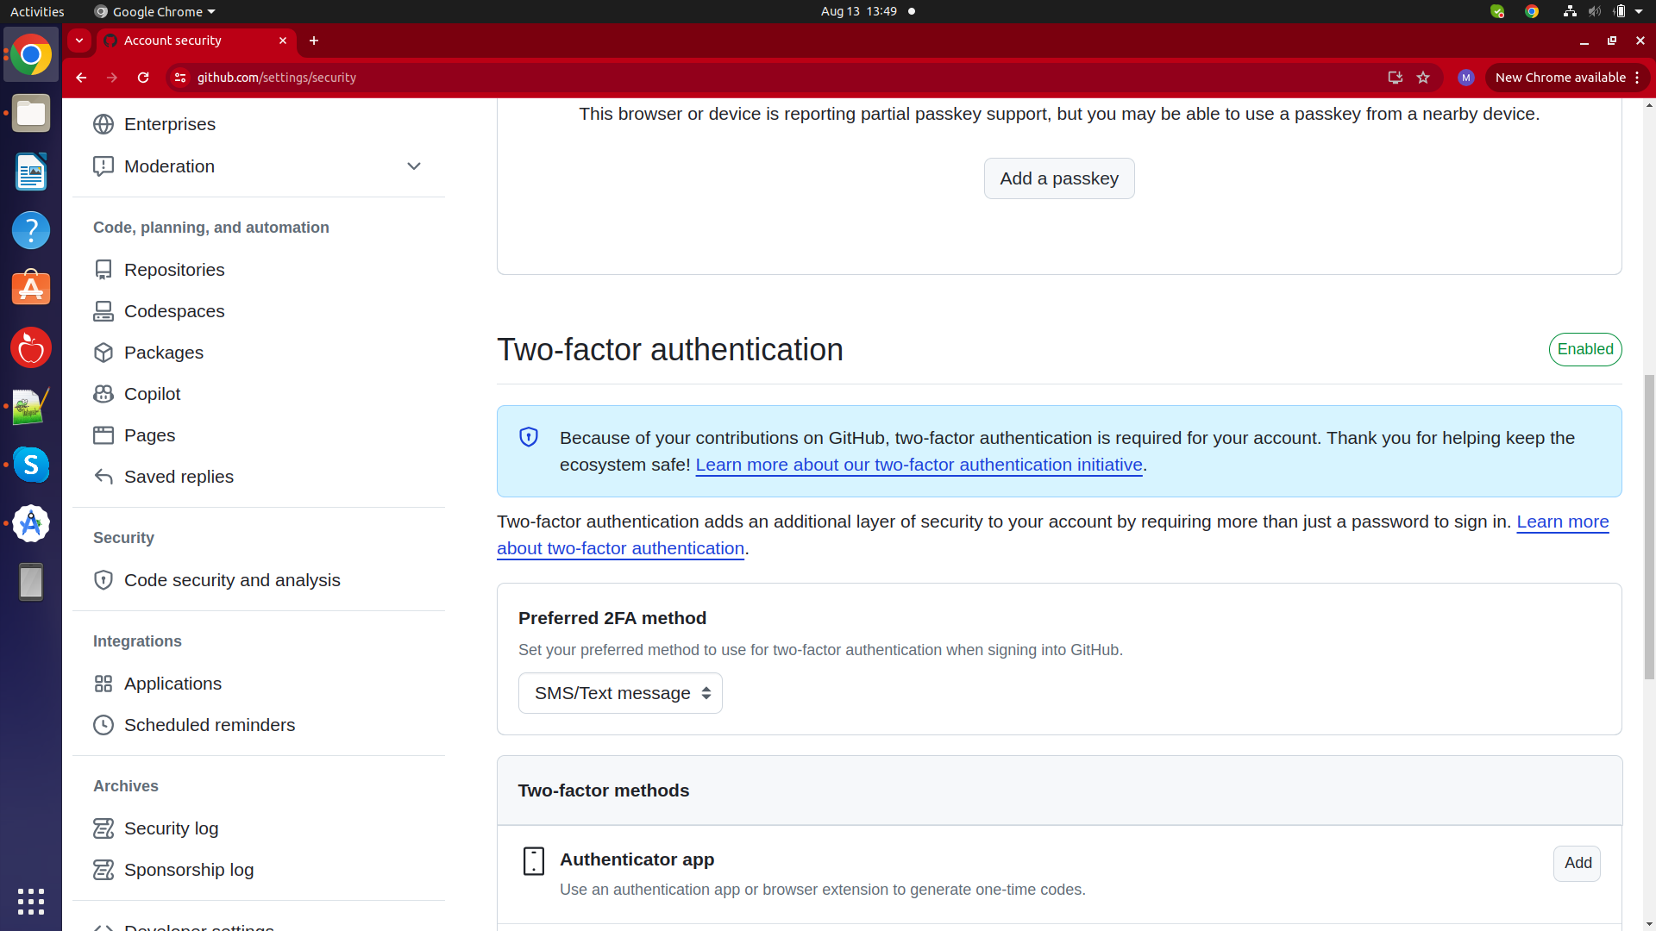Click the Codespaces icon in sidebar
Viewport: 1656px width, 931px height.
[103, 311]
